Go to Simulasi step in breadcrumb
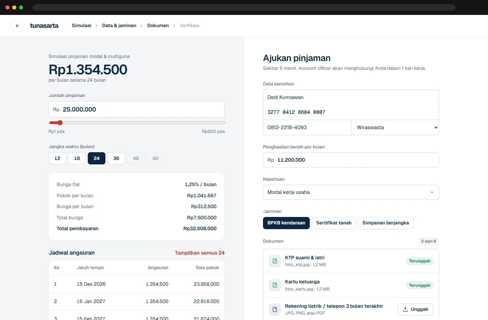The height and width of the screenshot is (320, 488). coord(81,26)
